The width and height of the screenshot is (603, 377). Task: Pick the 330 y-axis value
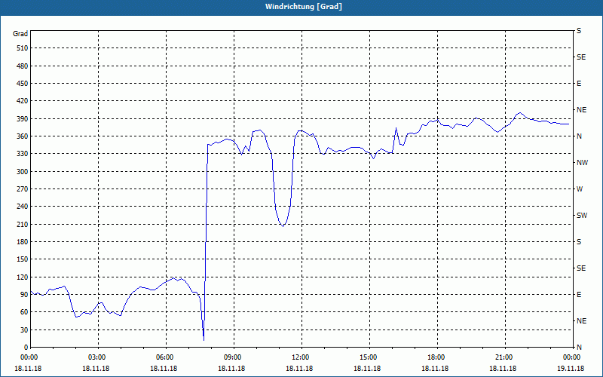coord(23,154)
